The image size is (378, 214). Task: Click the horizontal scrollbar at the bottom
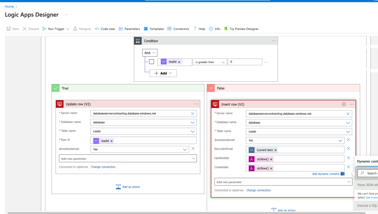point(186,213)
